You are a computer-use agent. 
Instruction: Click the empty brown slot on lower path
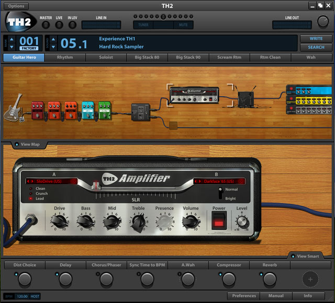coord(173,126)
